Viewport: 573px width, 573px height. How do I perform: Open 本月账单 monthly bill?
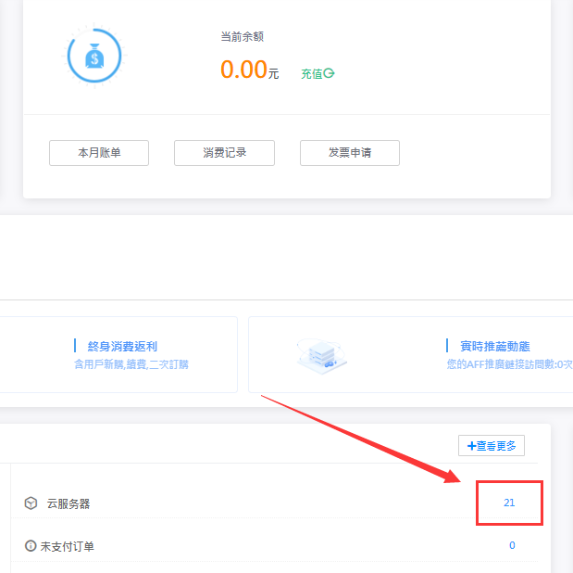pyautogui.click(x=99, y=153)
